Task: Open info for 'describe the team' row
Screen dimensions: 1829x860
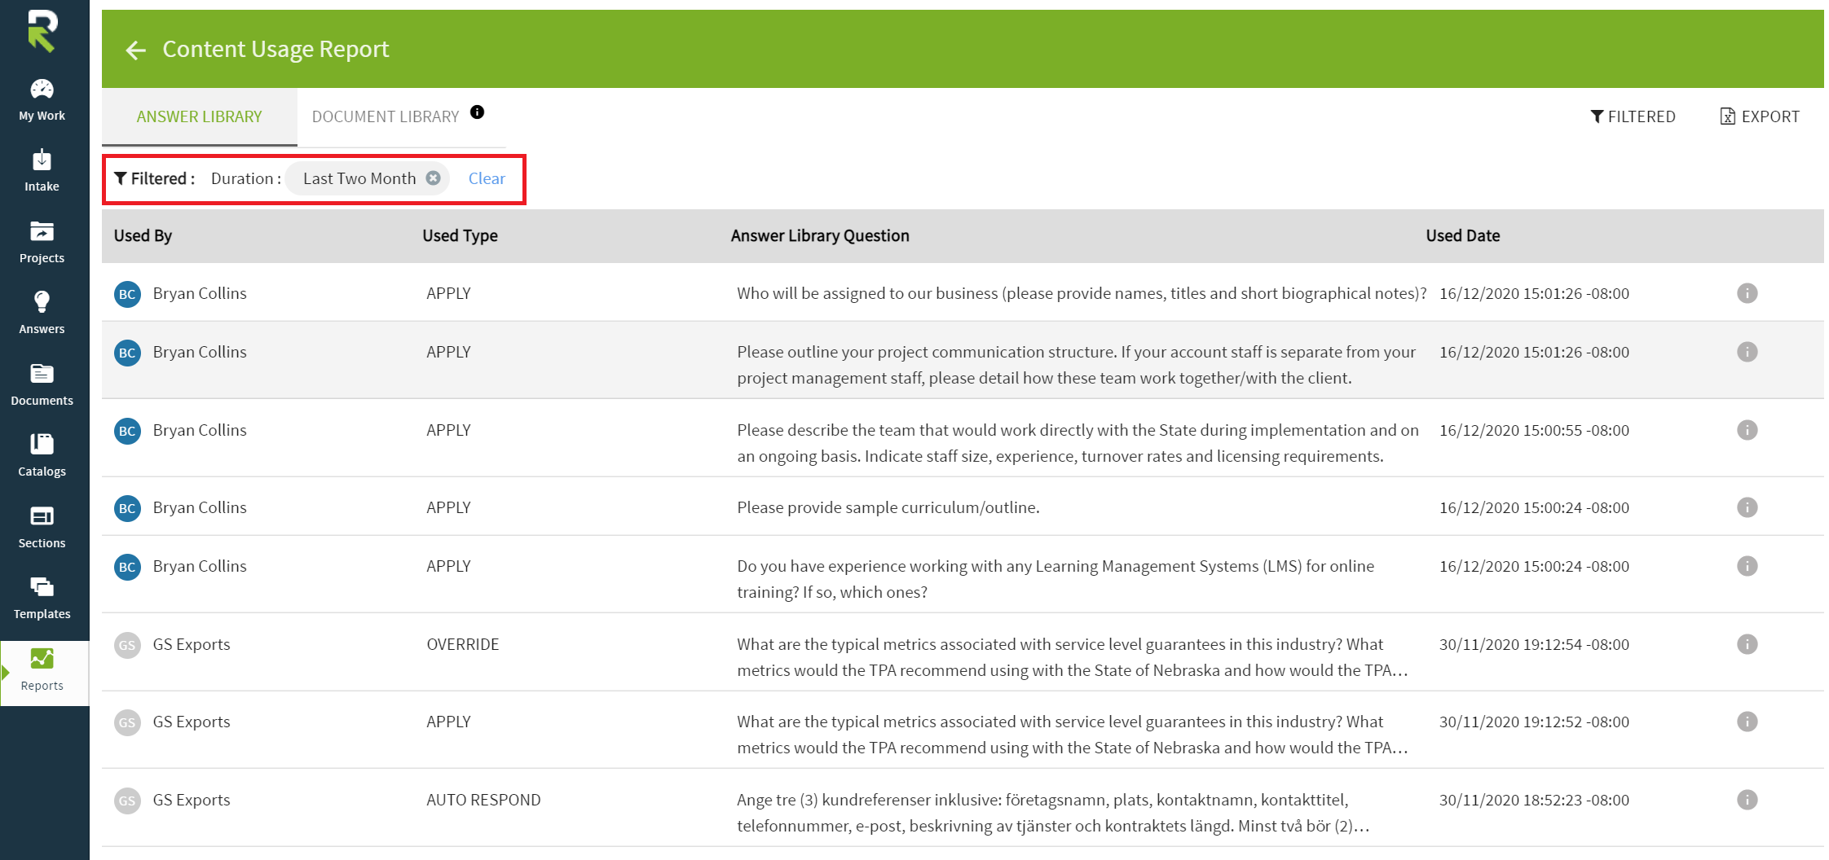Action: click(1747, 430)
